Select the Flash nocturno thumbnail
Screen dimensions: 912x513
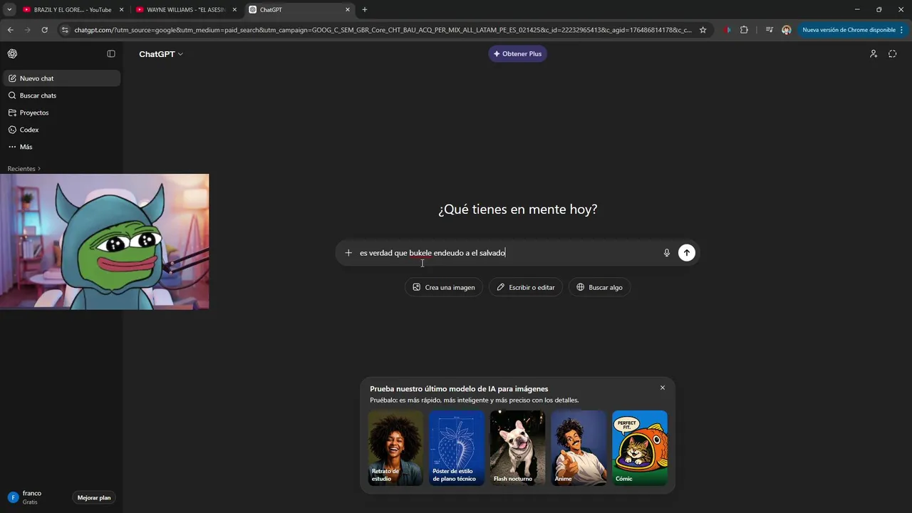point(518,448)
